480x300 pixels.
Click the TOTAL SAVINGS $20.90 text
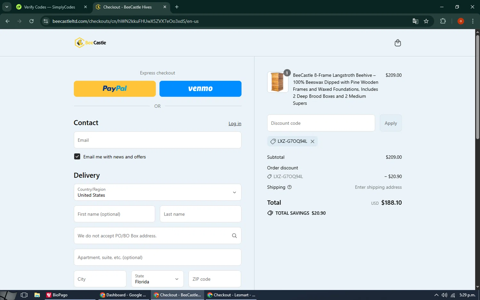tap(300, 213)
